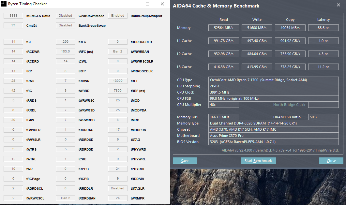
Task: Select the CPU Multiplier value 40x
Action: pos(223,105)
